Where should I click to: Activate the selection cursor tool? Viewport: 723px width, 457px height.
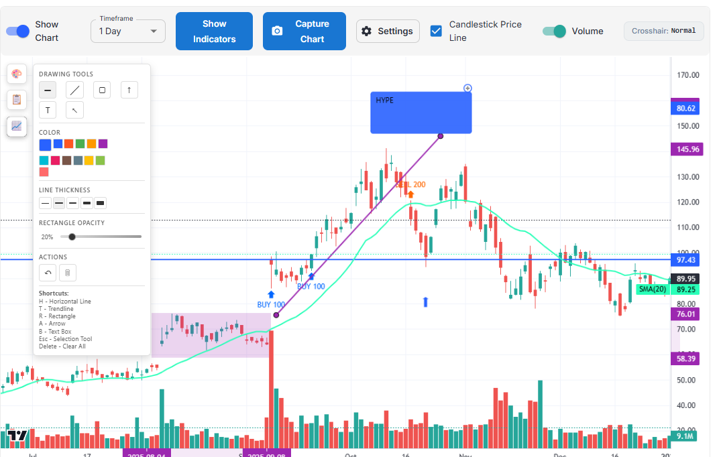point(74,110)
